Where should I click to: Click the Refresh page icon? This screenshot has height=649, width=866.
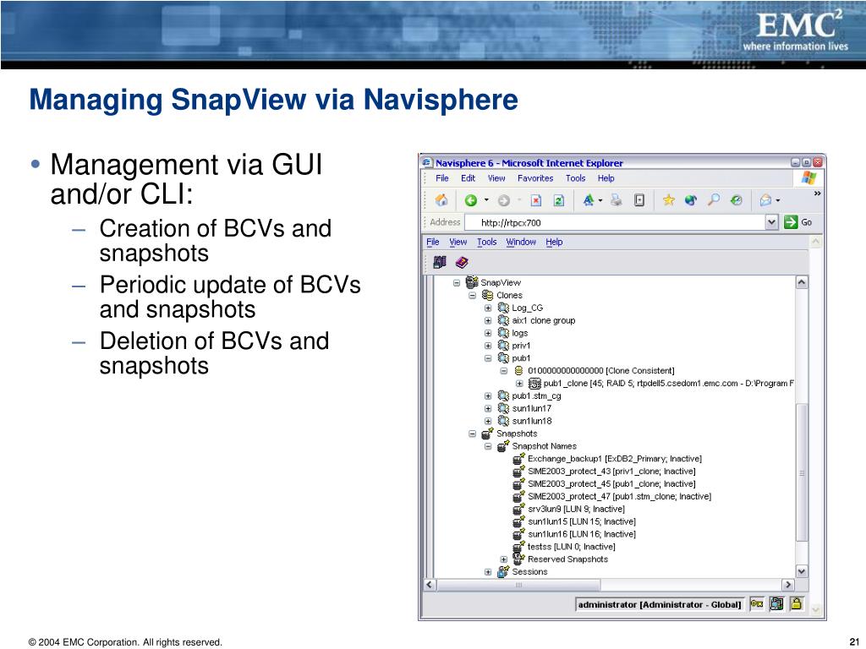[558, 200]
